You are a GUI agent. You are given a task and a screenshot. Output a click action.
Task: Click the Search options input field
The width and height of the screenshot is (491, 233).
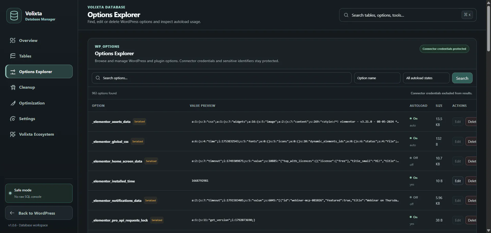pos(221,78)
